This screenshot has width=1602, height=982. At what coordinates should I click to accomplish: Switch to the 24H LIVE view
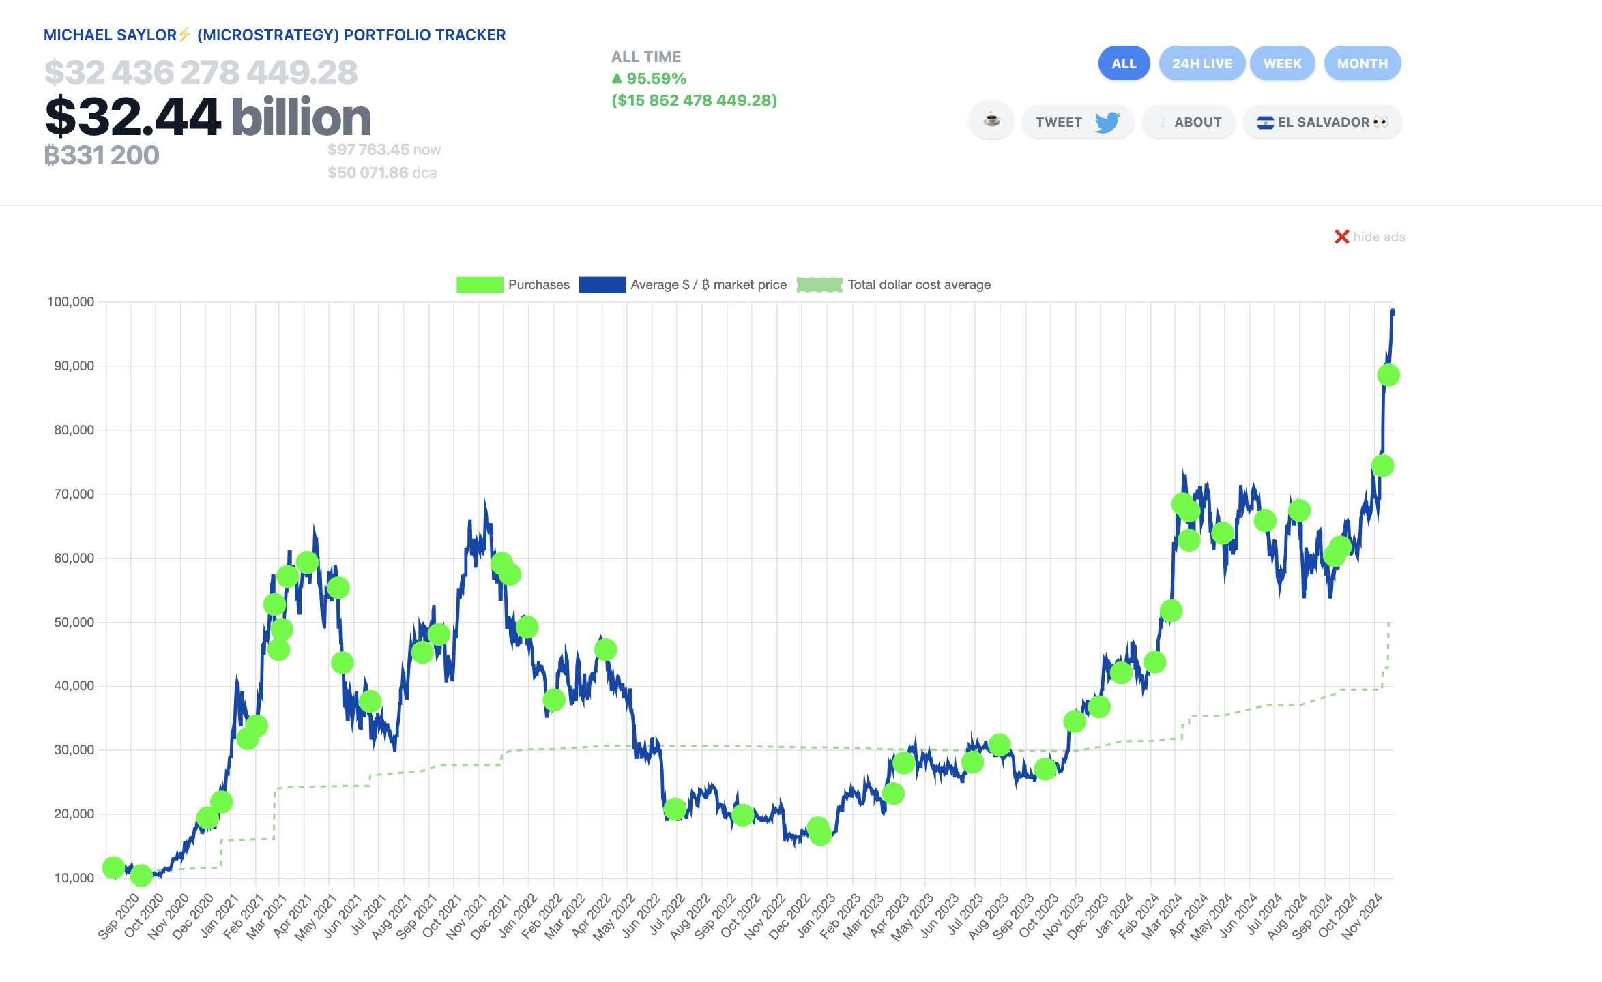pos(1201,63)
